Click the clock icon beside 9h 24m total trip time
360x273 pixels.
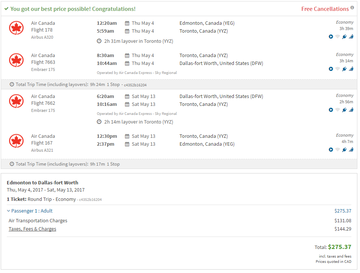point(12,84)
